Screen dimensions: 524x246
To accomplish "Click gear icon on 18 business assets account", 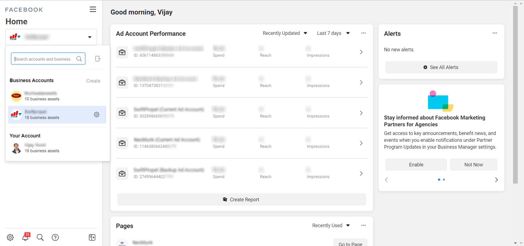I will 97,115.
